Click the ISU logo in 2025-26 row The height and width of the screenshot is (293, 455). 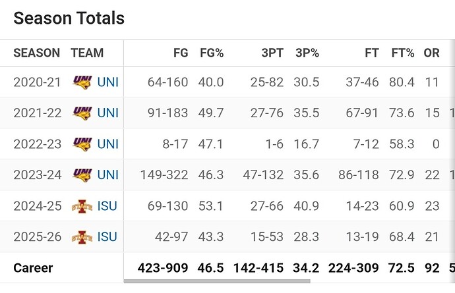point(82,236)
